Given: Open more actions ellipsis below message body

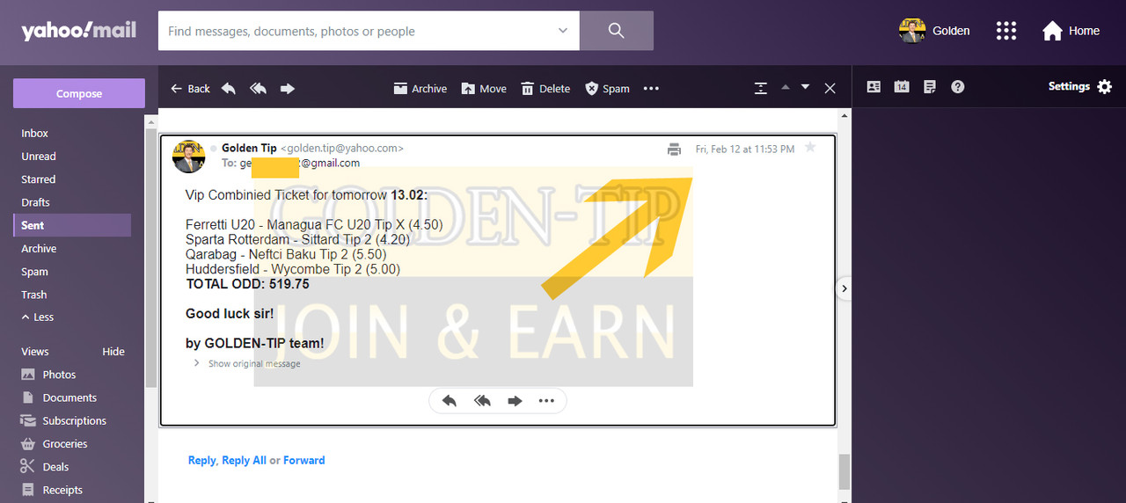Looking at the screenshot, I should point(546,401).
